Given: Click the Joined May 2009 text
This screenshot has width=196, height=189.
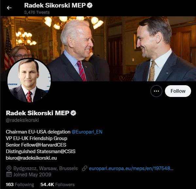Looking at the screenshot, I should (32, 175).
